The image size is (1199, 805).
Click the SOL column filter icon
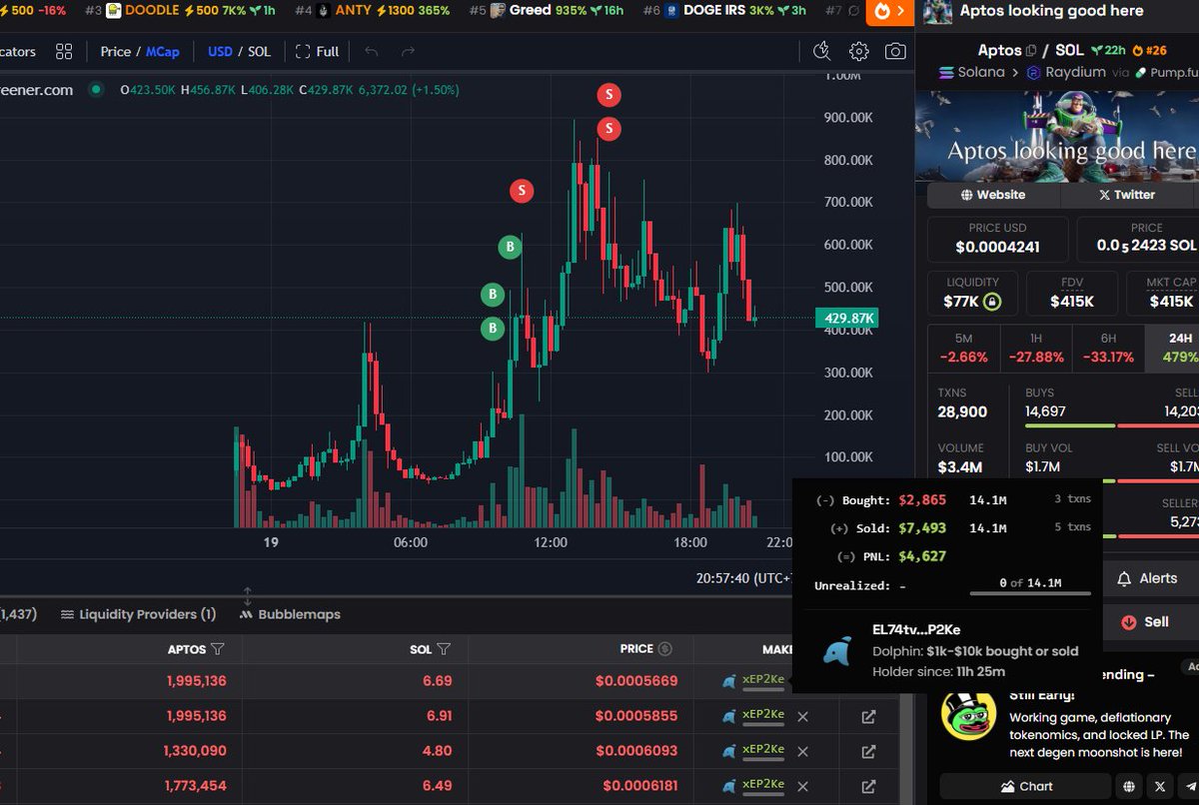tap(444, 649)
